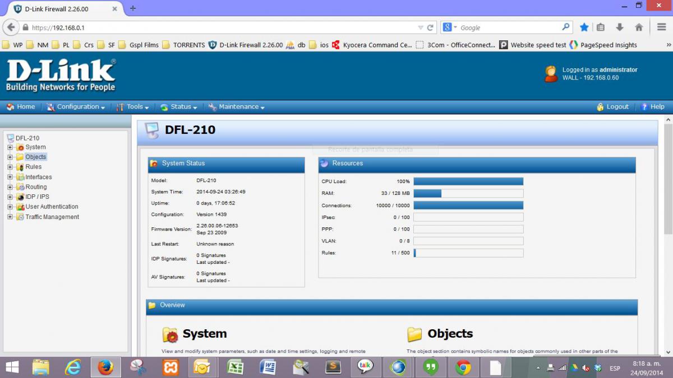Viewport: 673px width, 378px height.
Task: Open the WP bookmarks folder
Action: (x=12, y=45)
